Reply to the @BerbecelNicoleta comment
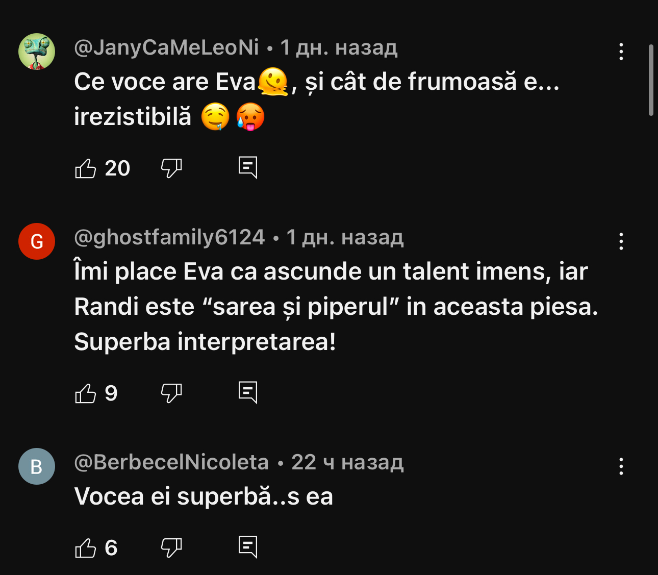The width and height of the screenshot is (658, 575). pos(248,547)
